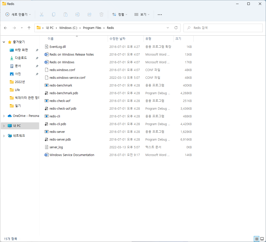The width and height of the screenshot is (266, 242).
Task: Go forward with the right arrow
Action: pyautogui.click(x=14, y=28)
